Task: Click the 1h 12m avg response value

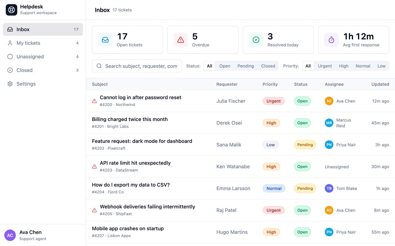Action: pos(358,37)
